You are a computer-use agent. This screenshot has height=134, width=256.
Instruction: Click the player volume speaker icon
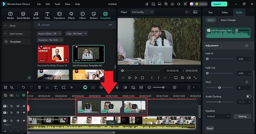pyautogui.click(x=189, y=78)
